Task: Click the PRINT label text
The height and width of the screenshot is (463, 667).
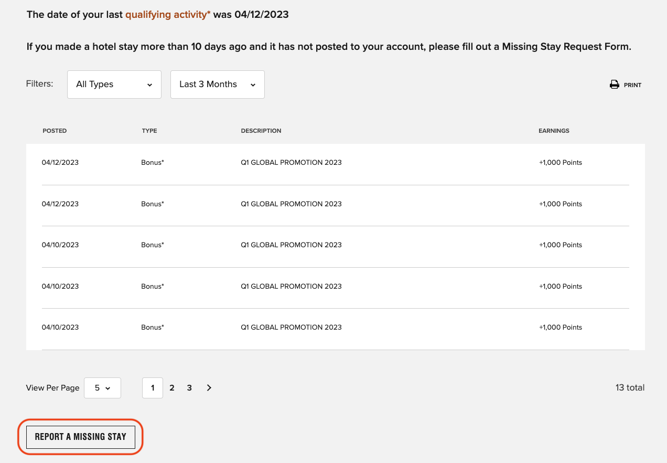Action: click(632, 85)
